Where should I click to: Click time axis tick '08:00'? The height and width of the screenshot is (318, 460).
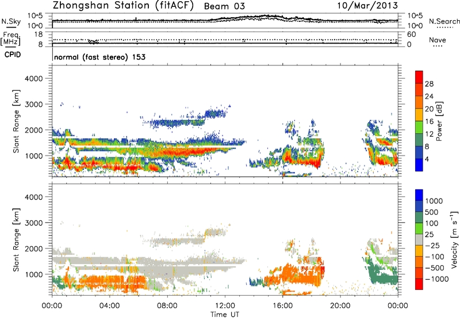[167, 306]
